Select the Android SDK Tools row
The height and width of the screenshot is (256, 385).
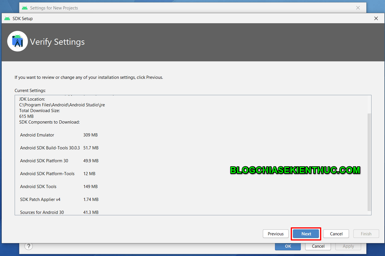click(x=59, y=186)
